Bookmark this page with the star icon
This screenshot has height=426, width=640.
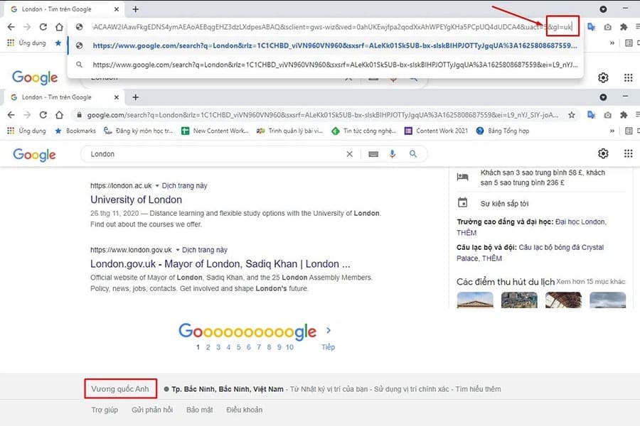point(572,115)
